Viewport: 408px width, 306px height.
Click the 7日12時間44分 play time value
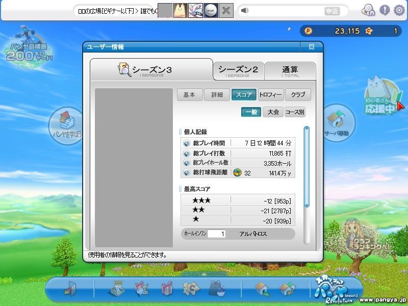(x=268, y=143)
